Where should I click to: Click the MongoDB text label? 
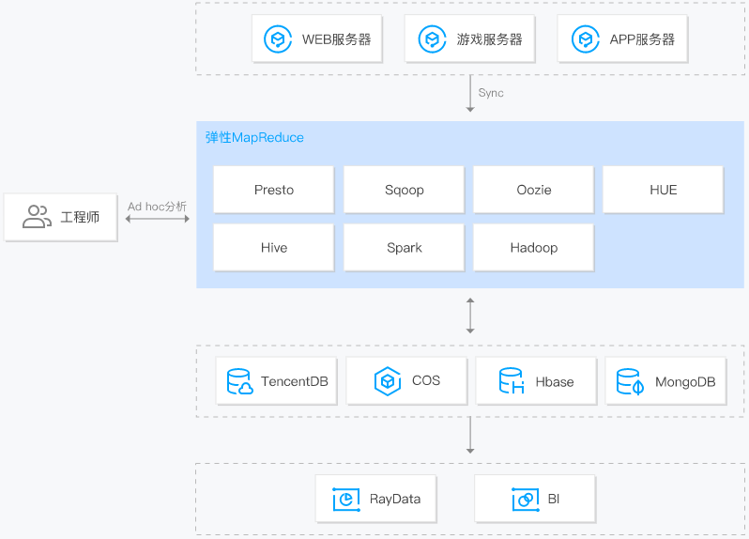685,382
